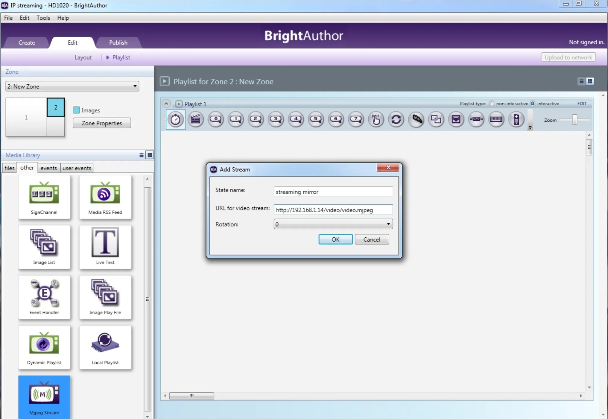Select the lightning bolt event icon

416,119
